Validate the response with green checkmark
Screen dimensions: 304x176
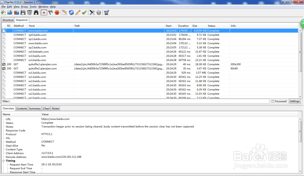coord(84,12)
